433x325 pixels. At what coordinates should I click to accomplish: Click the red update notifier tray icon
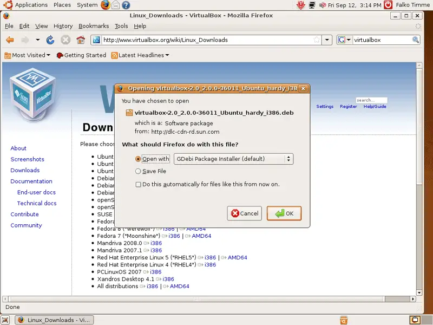pos(301,5)
